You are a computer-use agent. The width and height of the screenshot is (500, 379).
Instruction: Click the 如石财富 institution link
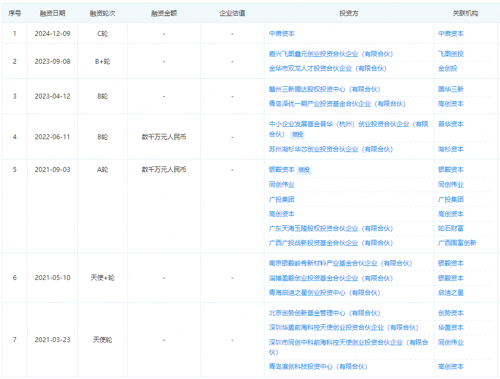[x=450, y=228]
